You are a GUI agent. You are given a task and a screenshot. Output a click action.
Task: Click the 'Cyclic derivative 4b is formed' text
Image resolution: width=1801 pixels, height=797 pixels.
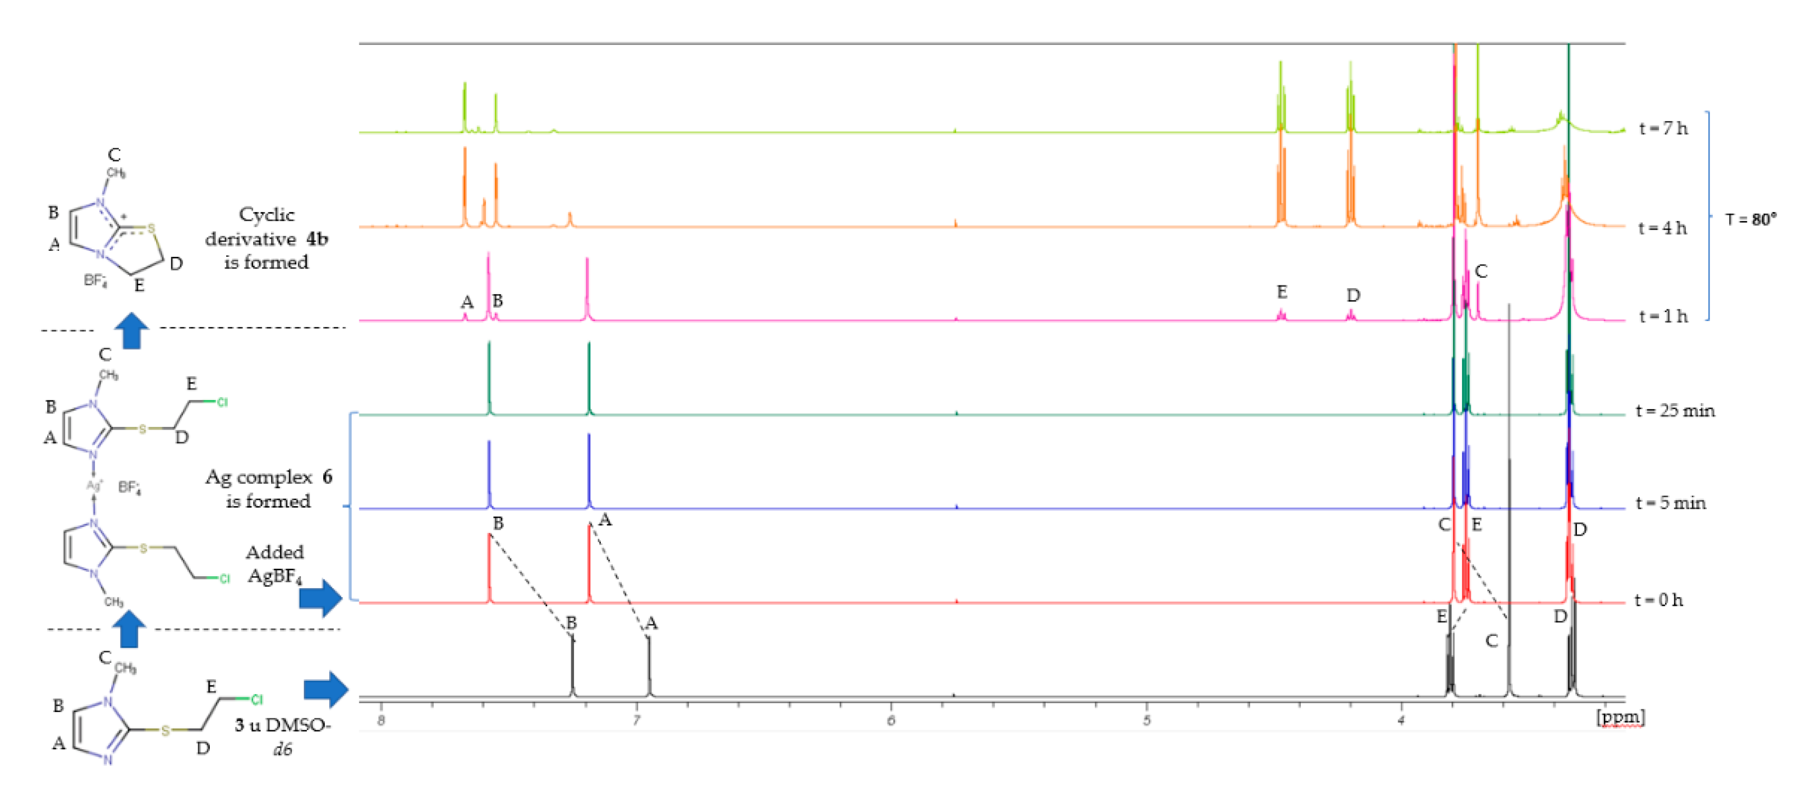(266, 238)
